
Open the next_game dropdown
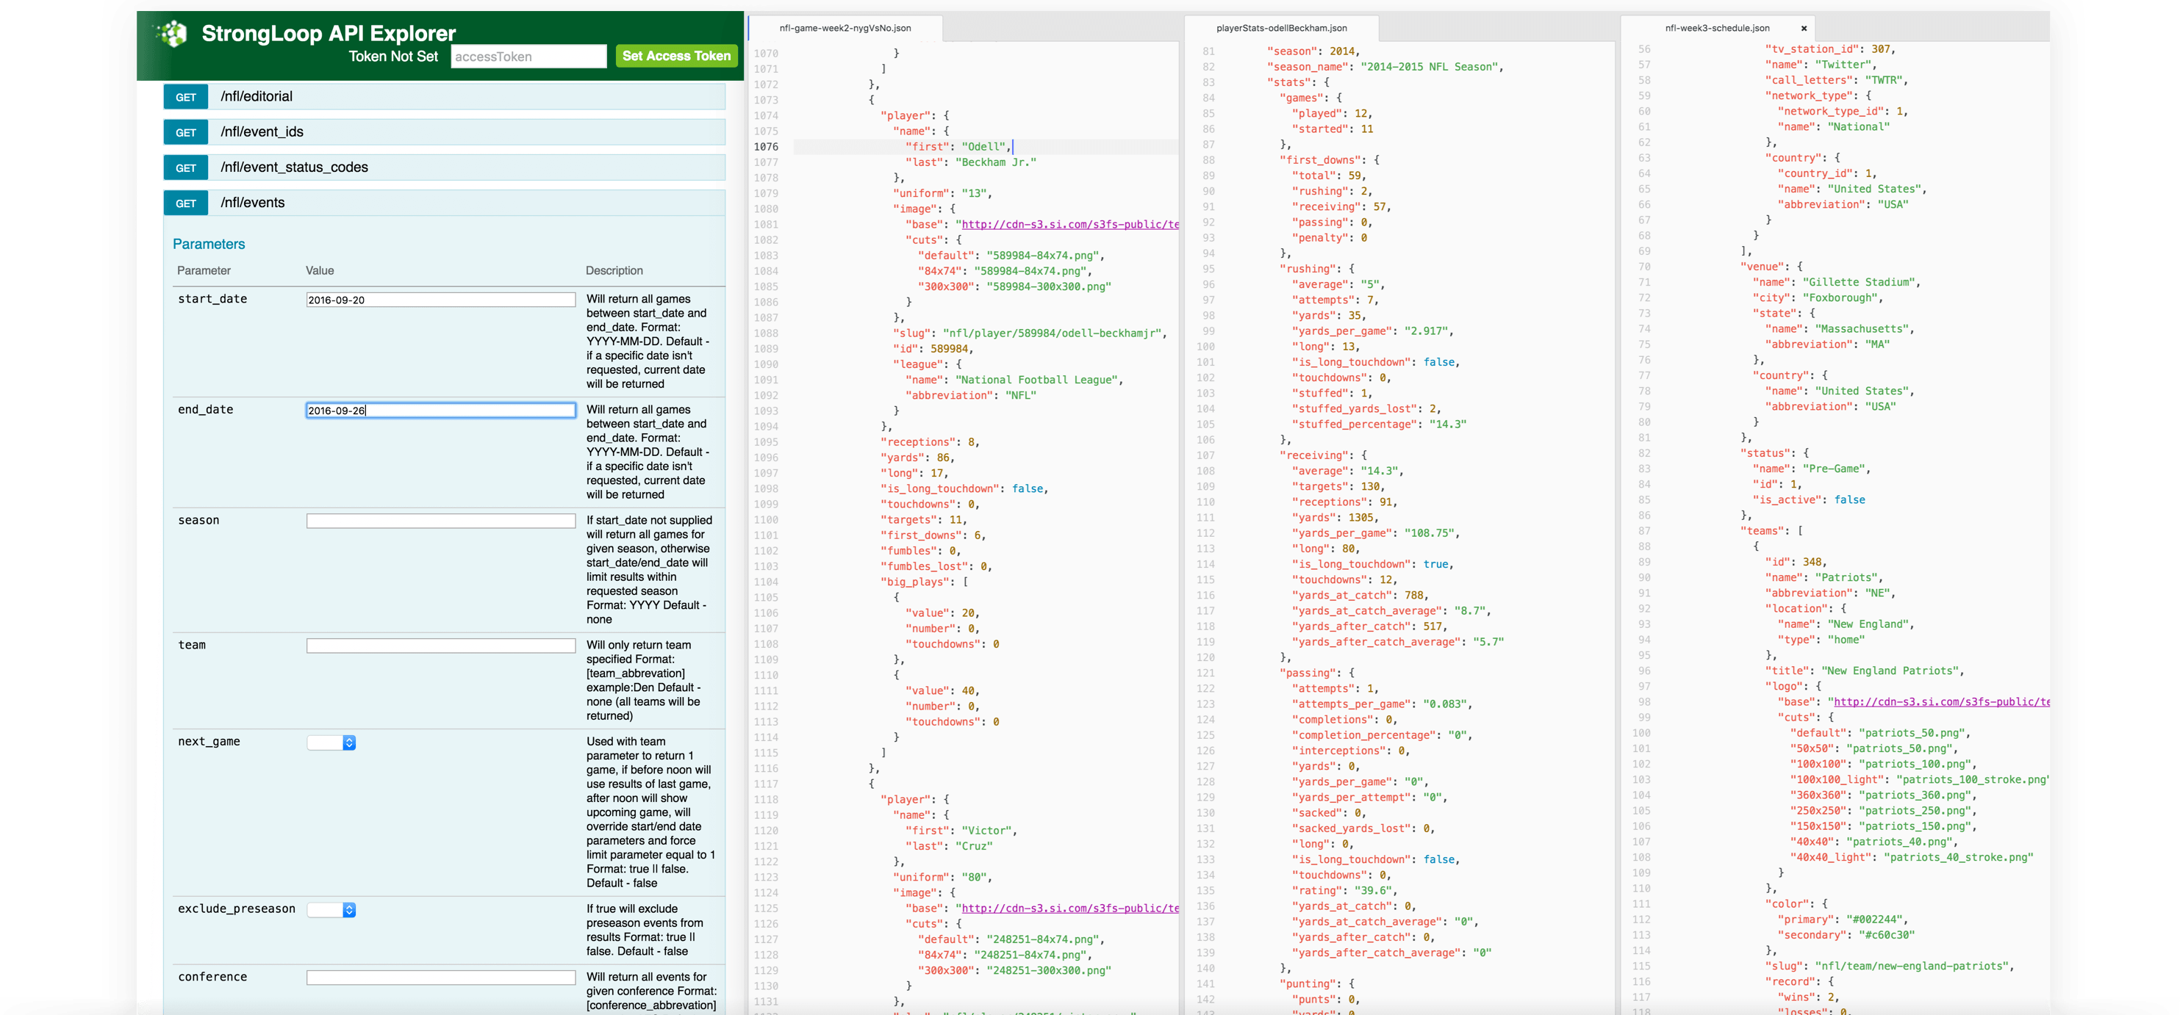[x=331, y=743]
